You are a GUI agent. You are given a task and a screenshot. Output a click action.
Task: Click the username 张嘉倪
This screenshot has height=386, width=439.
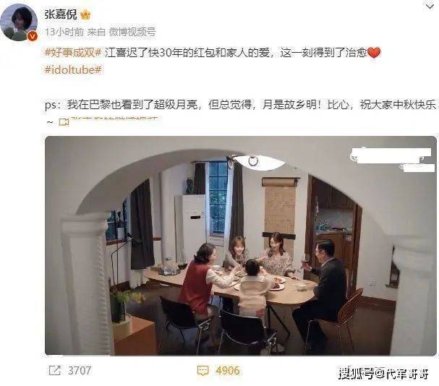point(61,14)
